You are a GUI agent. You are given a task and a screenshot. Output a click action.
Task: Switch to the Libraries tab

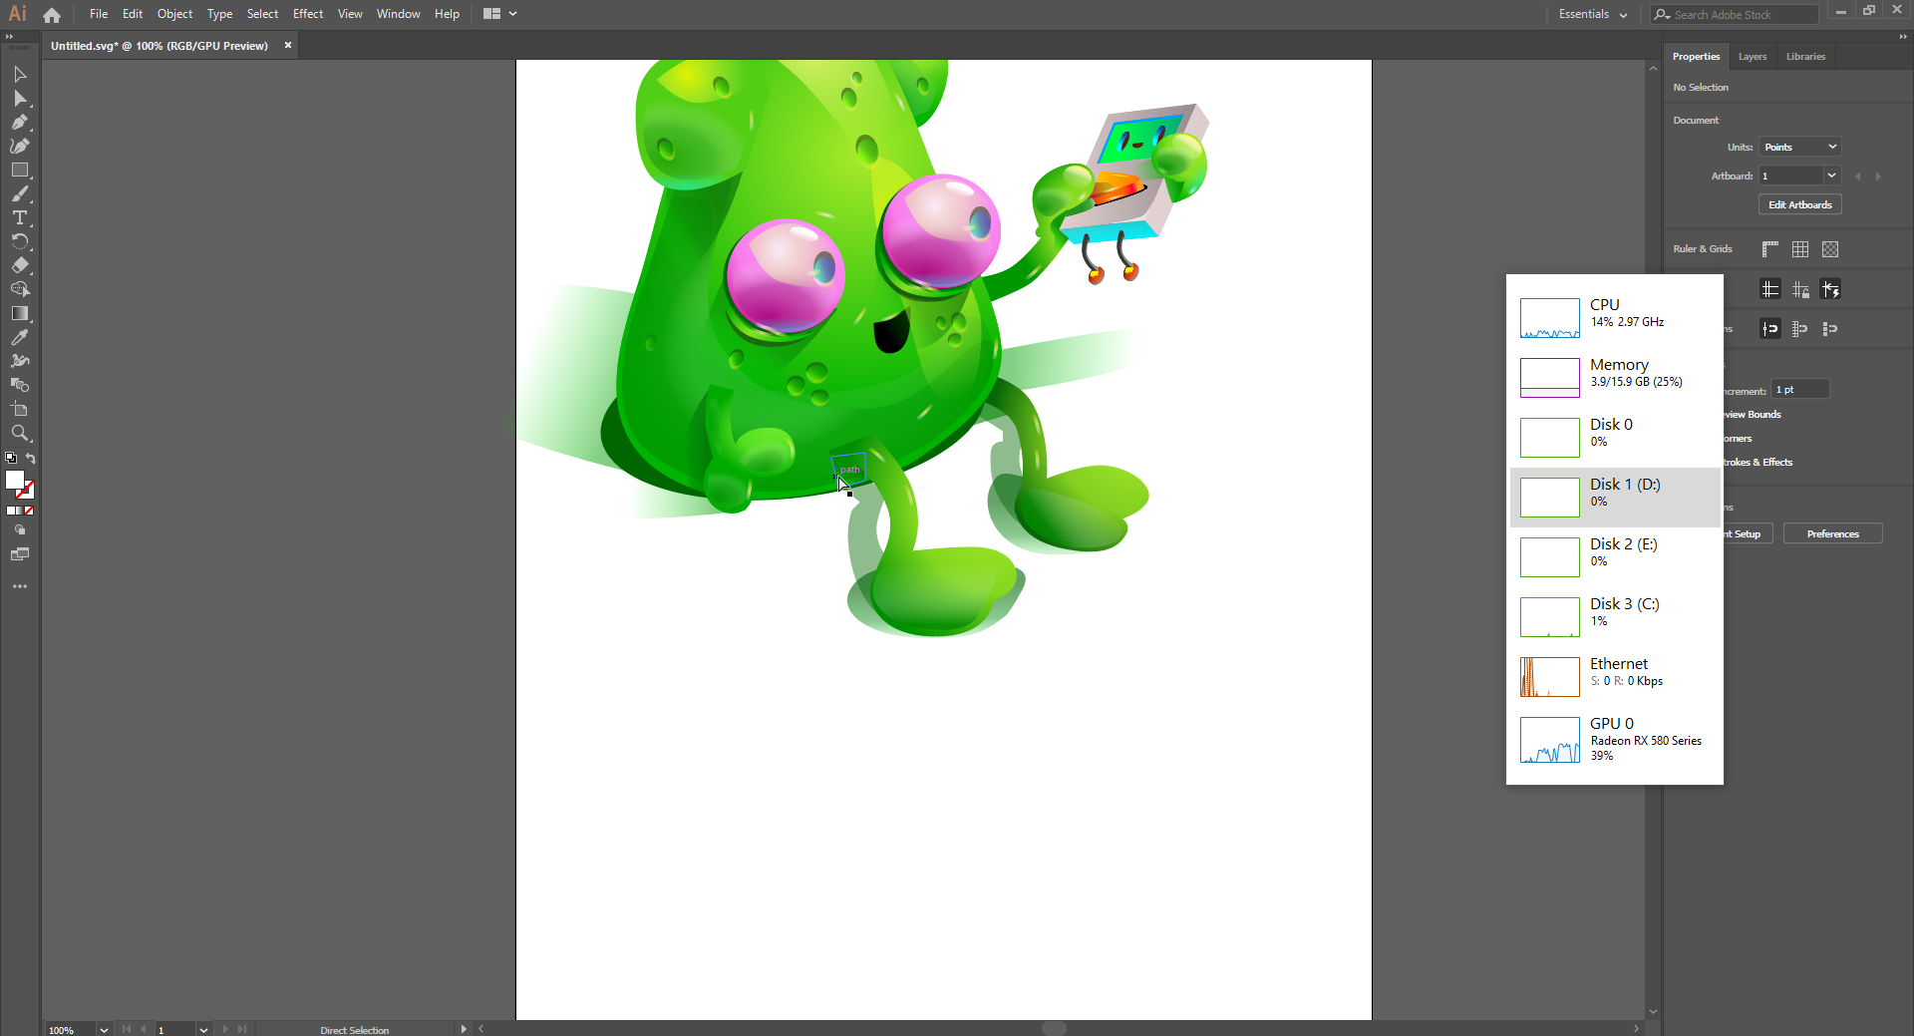point(1805,57)
